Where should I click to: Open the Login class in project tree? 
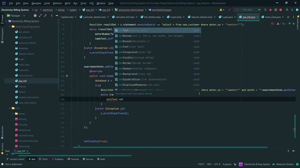(21, 59)
